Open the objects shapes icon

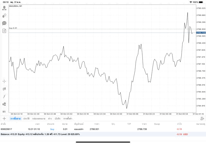[x=4, y=104]
